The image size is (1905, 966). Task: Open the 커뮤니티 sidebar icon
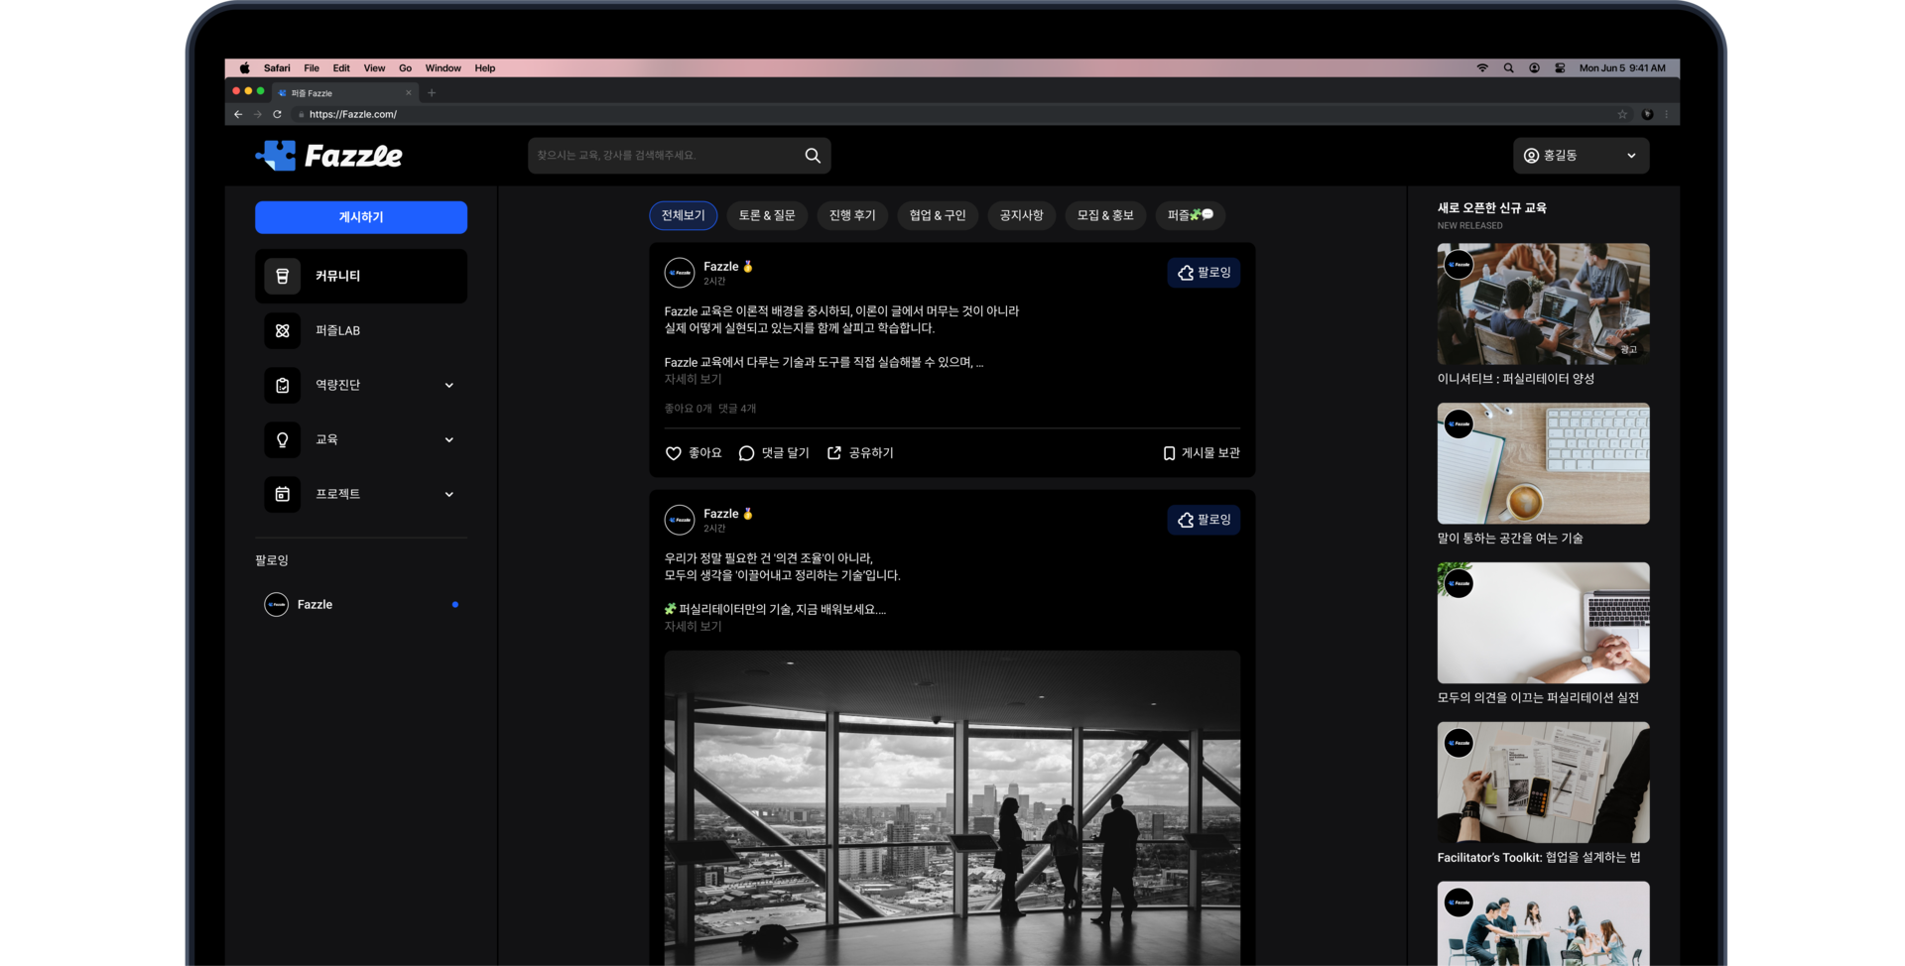(283, 276)
